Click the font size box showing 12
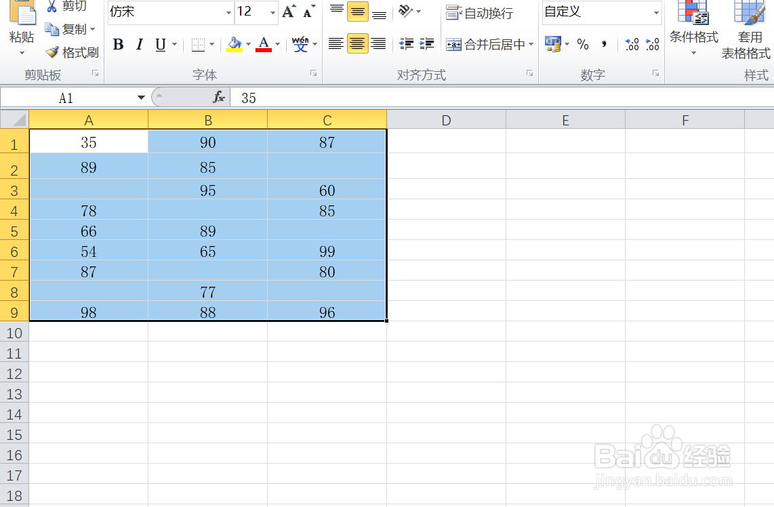Screen dimensions: 774x507 click(251, 12)
